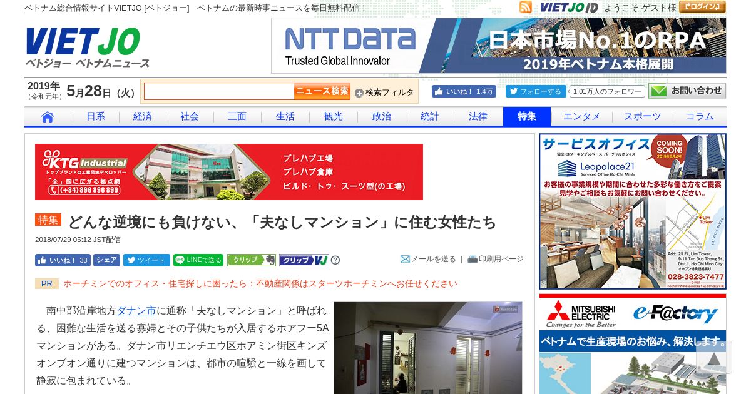This screenshot has height=394, width=751.
Task: Open the 法律 category tab
Action: coord(478,116)
